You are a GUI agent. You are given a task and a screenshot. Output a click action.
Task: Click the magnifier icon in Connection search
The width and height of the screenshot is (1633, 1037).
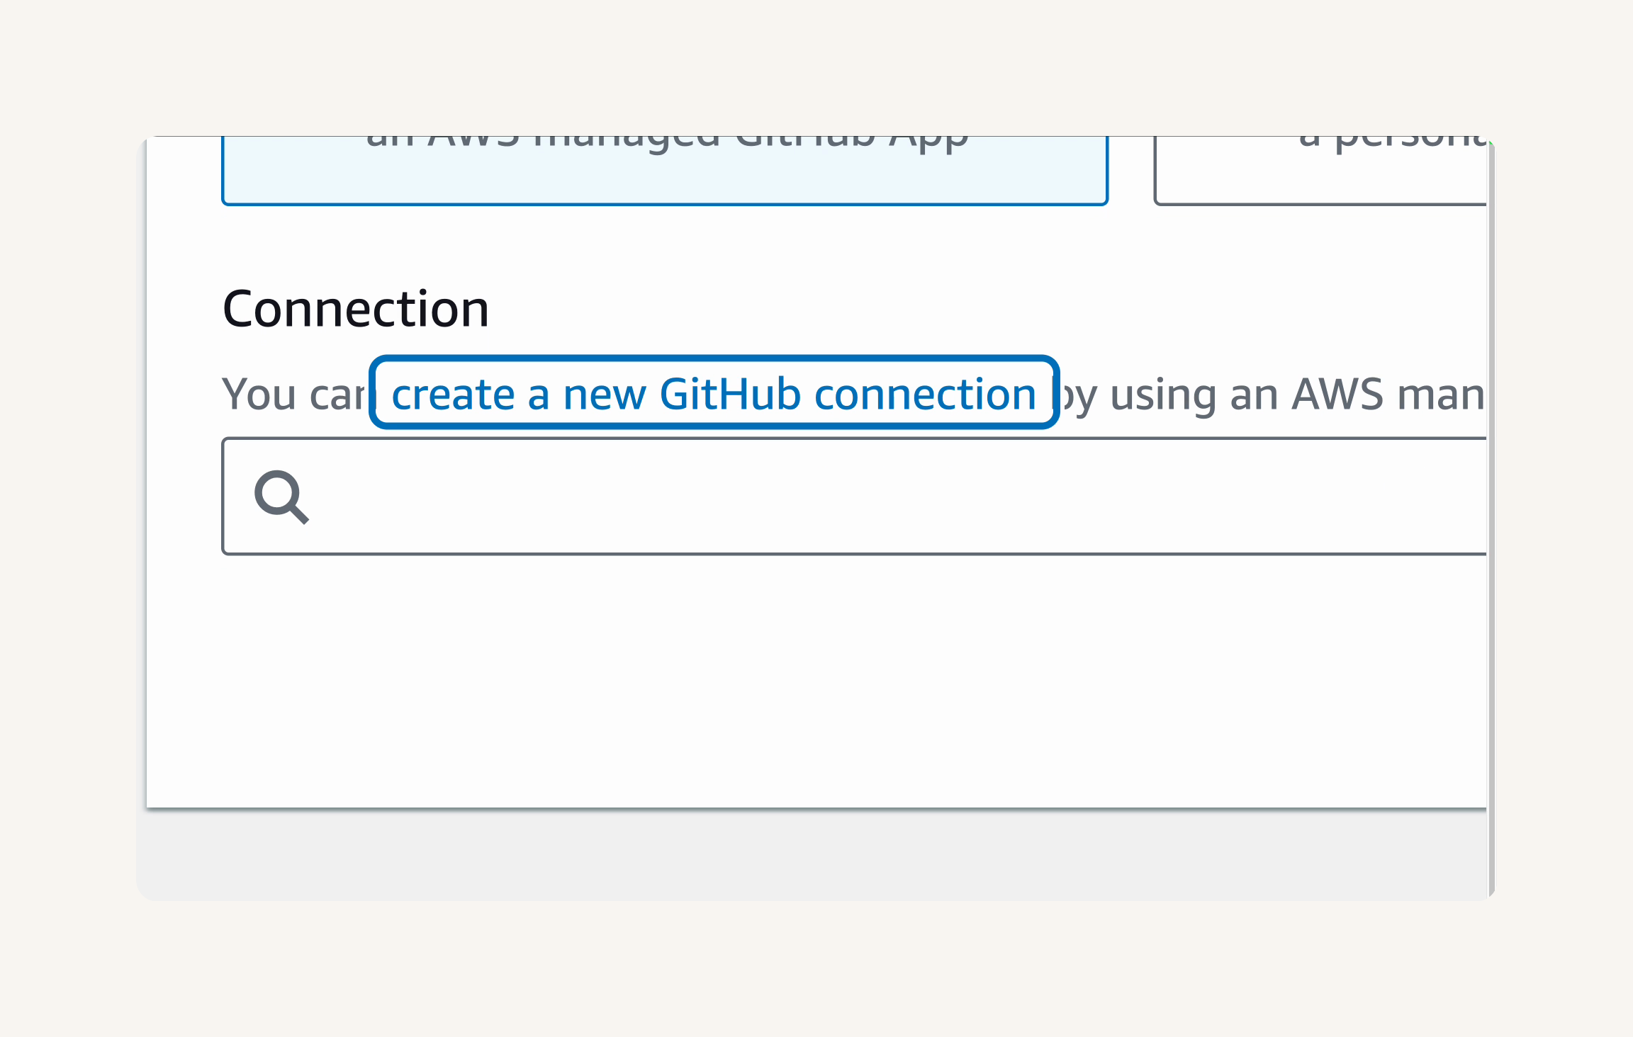pyautogui.click(x=281, y=497)
